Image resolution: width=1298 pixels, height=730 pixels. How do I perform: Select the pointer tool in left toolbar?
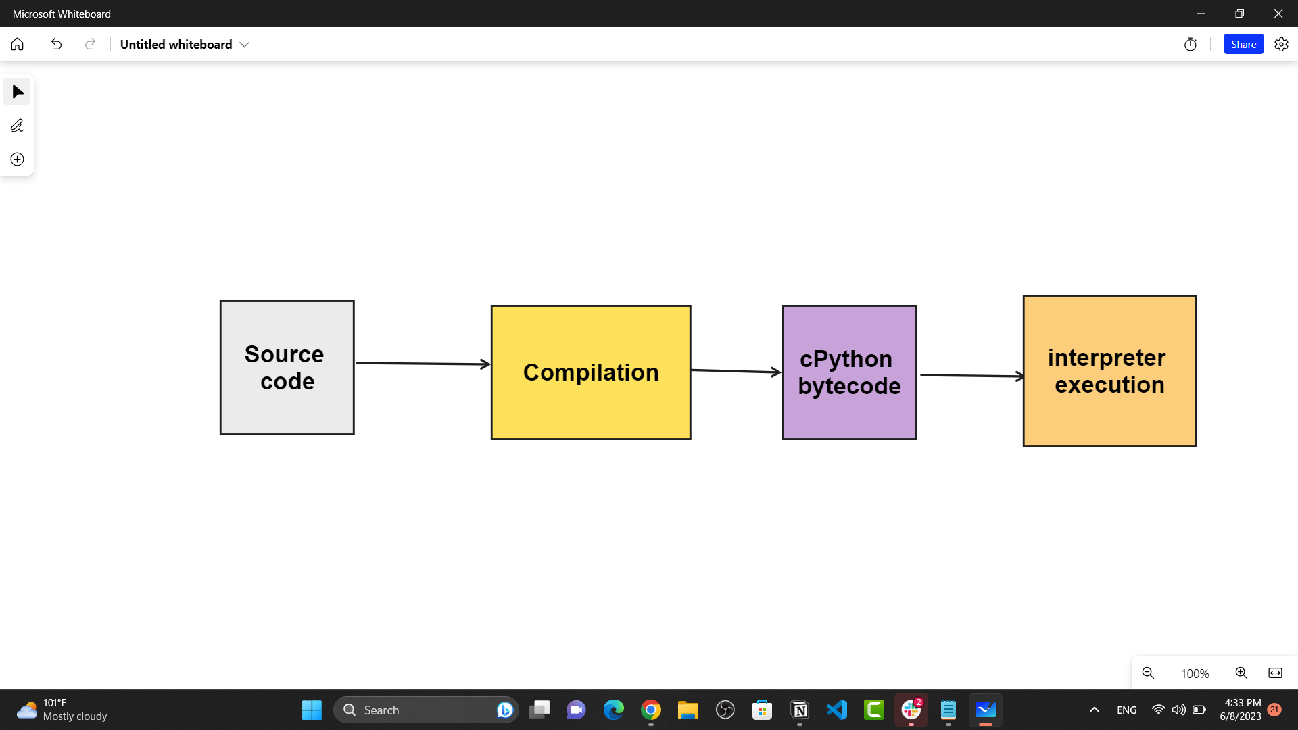point(18,92)
